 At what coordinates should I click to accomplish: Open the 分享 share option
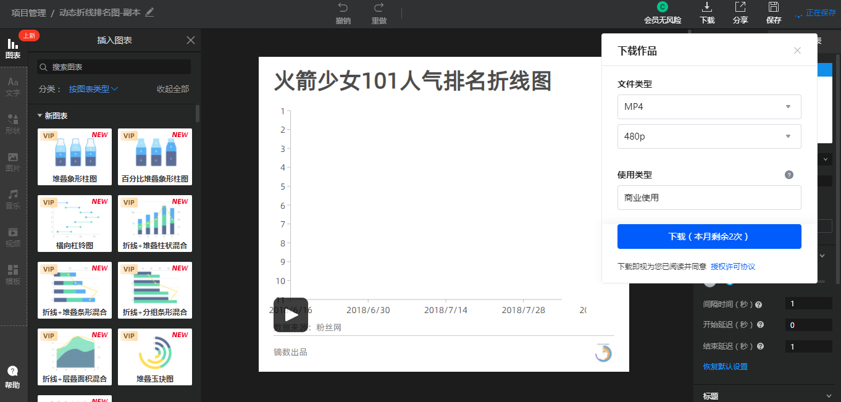[x=740, y=14]
